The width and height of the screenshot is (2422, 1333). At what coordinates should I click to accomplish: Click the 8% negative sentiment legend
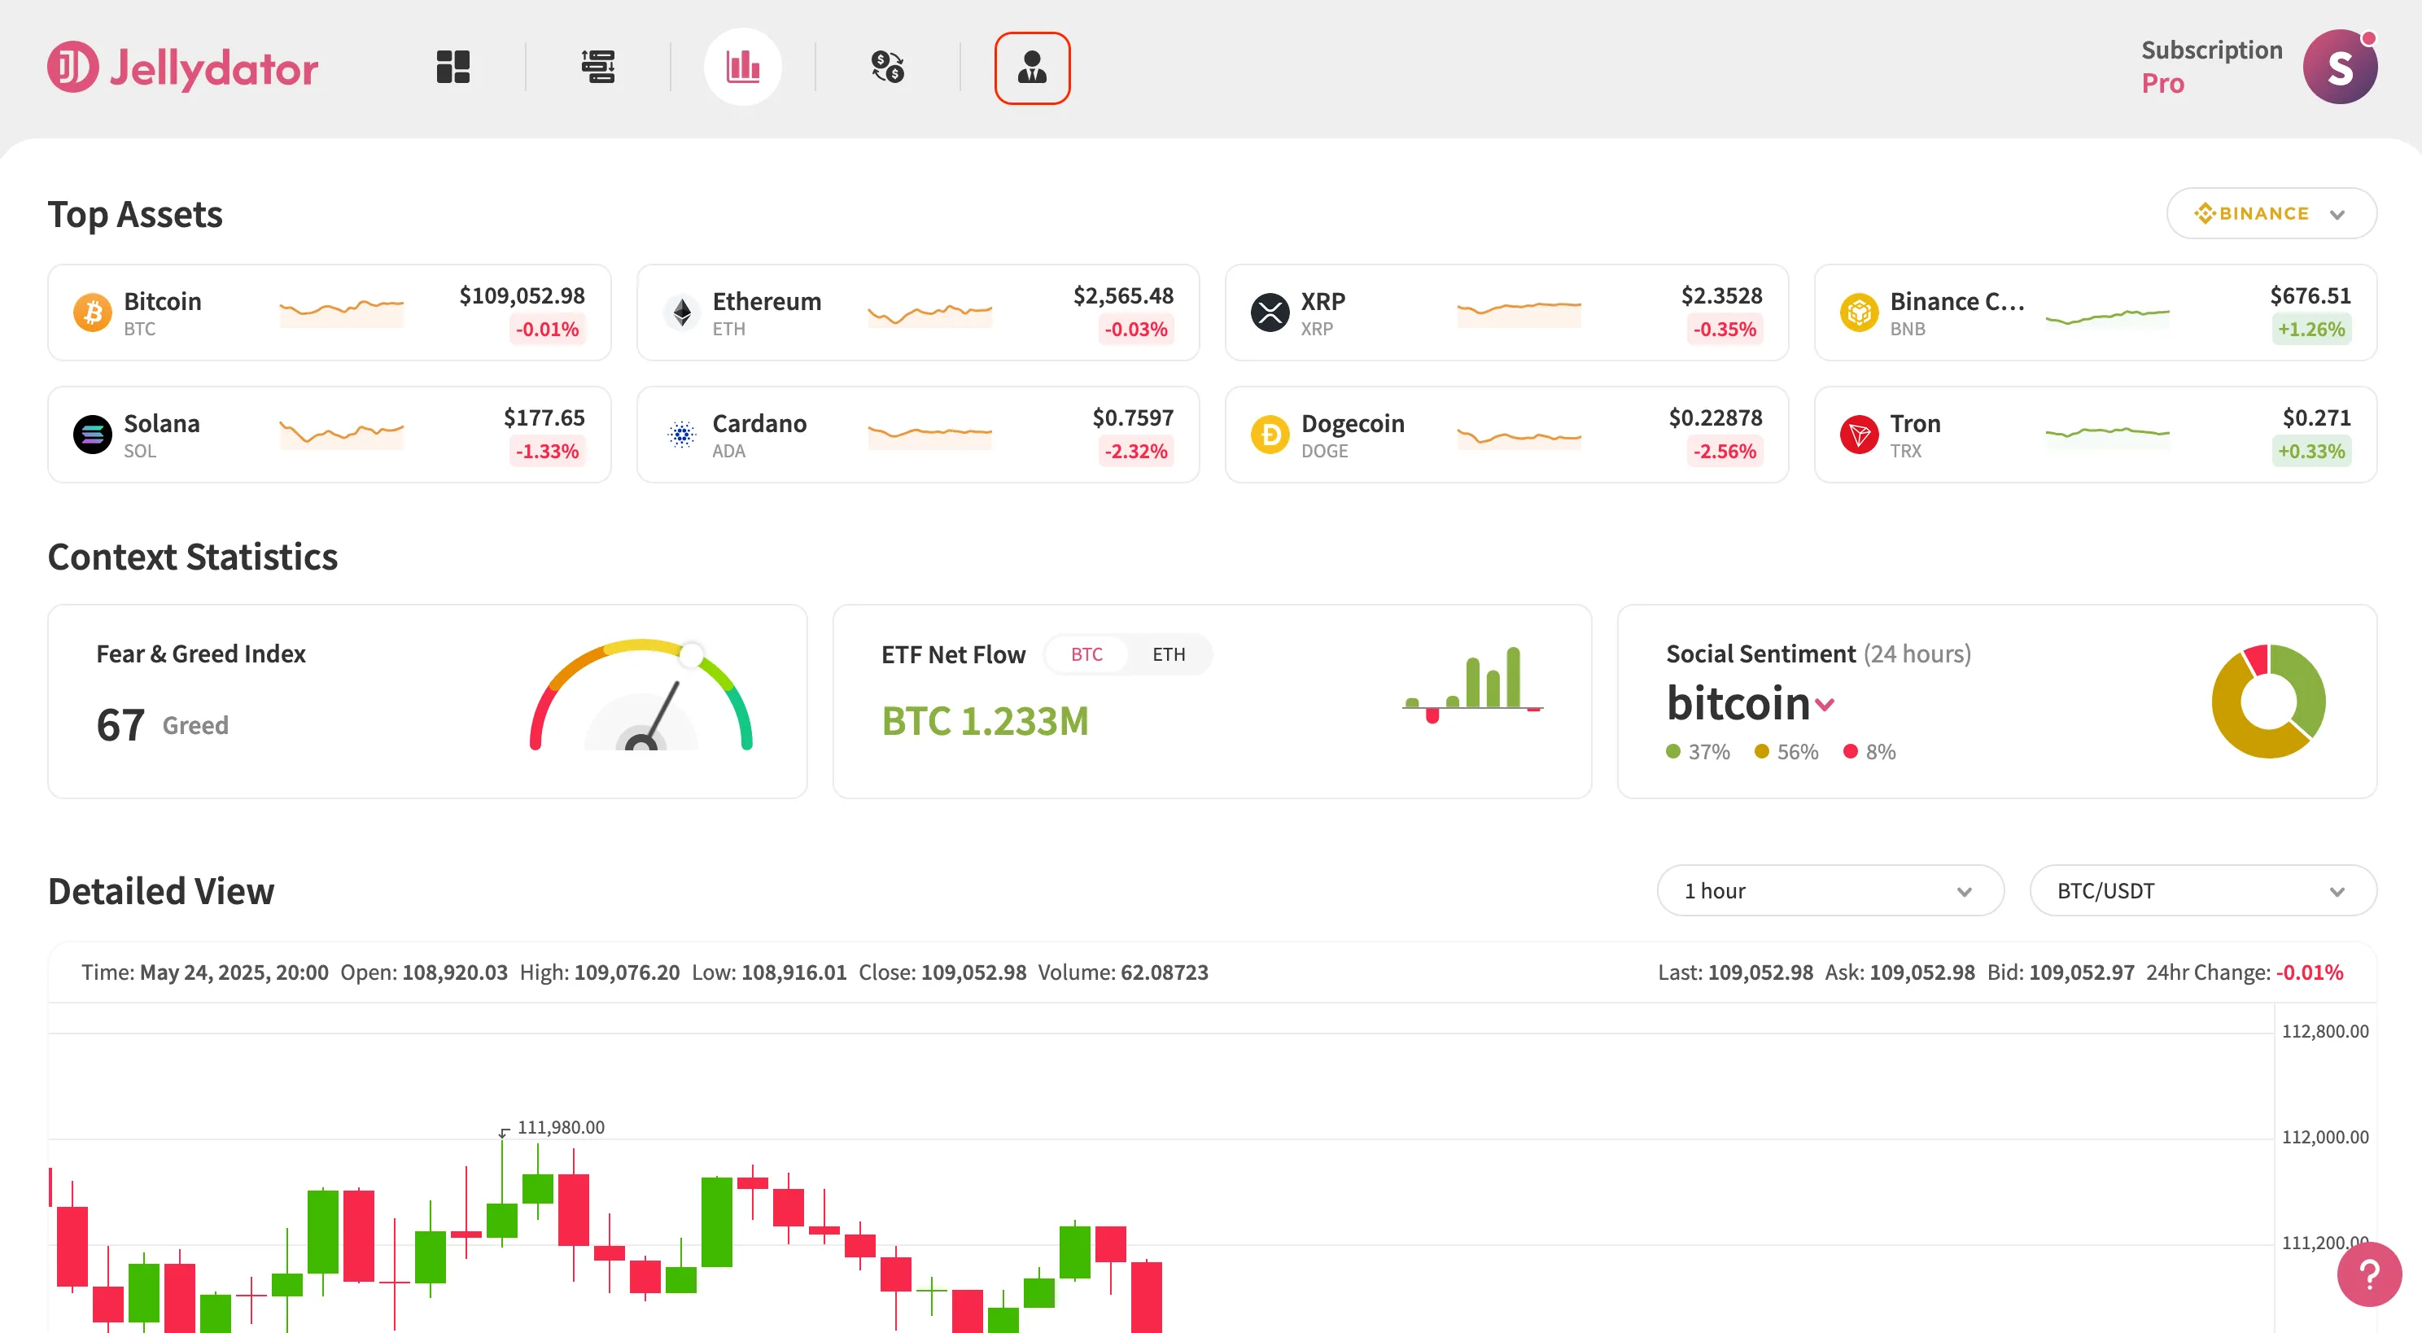coord(1869,751)
